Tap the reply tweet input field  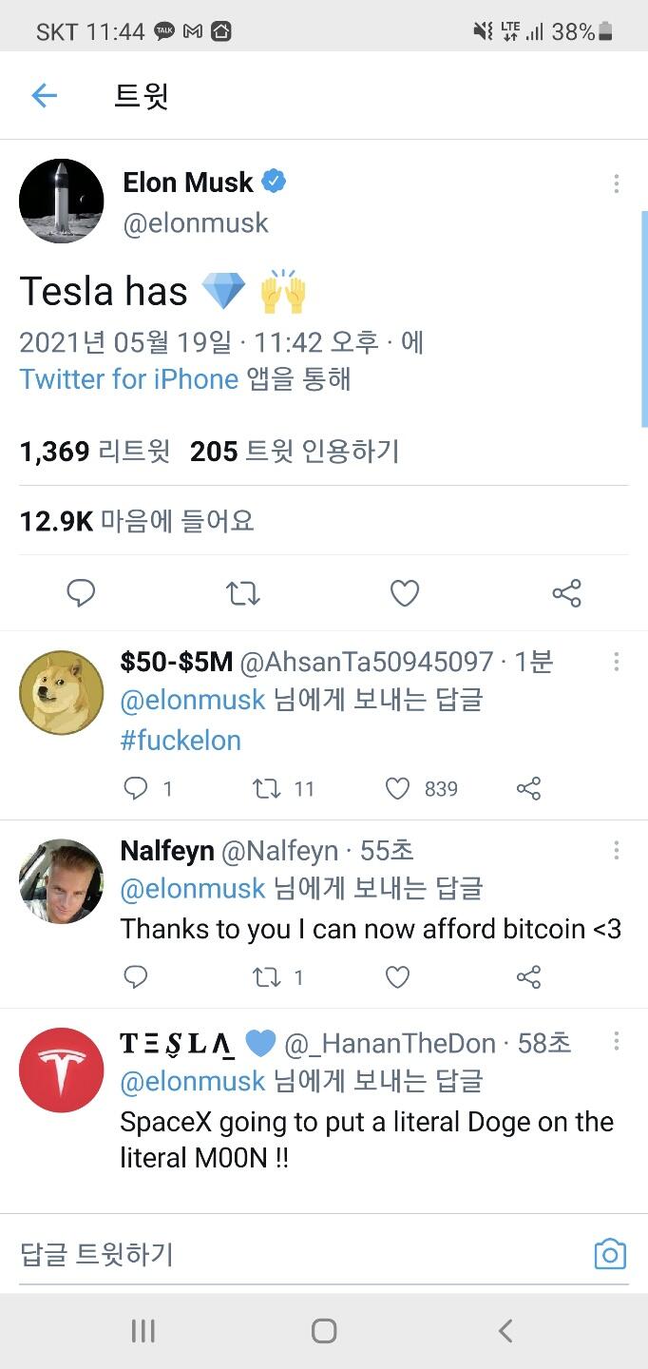tap(285, 1254)
